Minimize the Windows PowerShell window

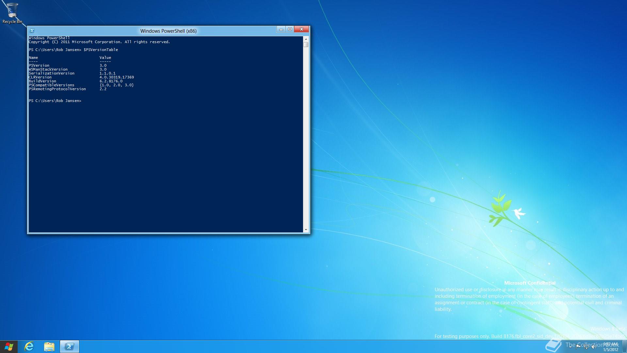click(281, 29)
